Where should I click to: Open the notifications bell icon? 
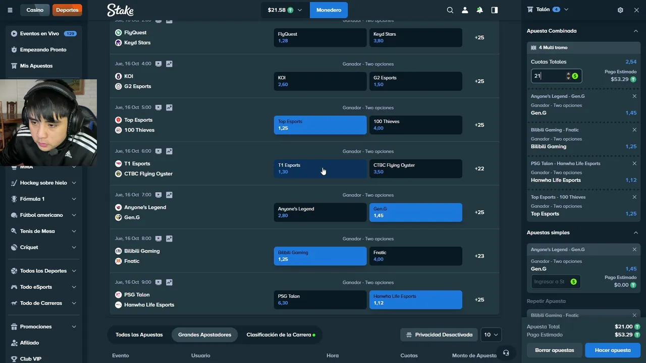pos(479,10)
